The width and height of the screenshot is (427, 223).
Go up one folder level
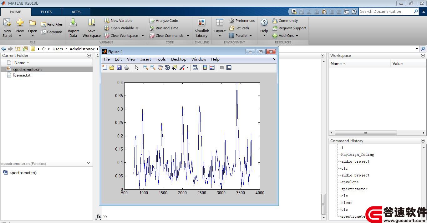[x=18, y=49]
